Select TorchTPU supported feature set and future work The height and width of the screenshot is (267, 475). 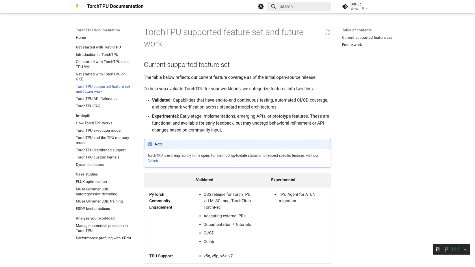coord(103,89)
